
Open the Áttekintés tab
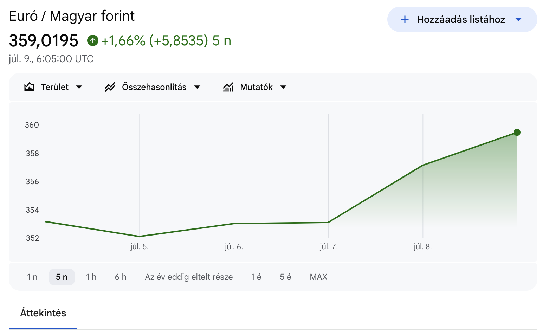pos(43,313)
